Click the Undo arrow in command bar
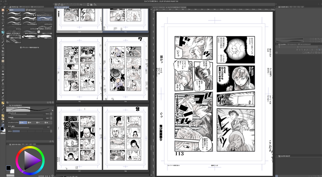The height and width of the screenshot is (177, 322). (x=68, y=4)
